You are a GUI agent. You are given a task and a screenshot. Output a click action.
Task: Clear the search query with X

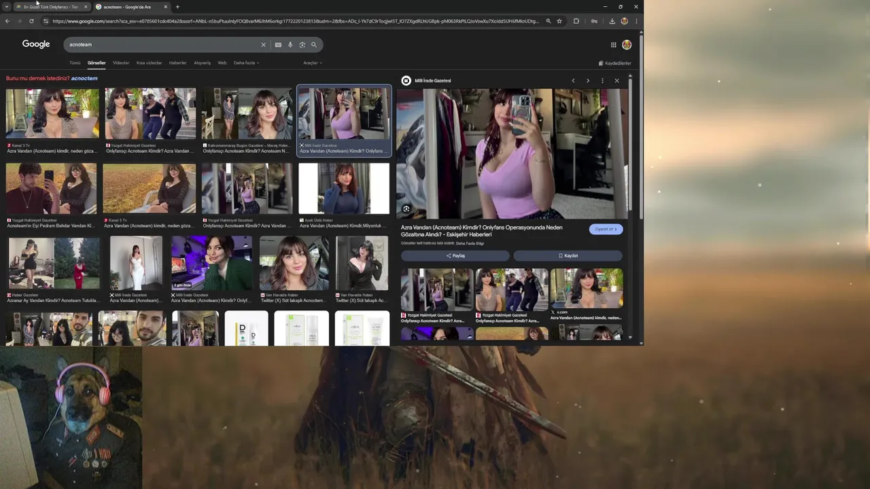coord(264,45)
